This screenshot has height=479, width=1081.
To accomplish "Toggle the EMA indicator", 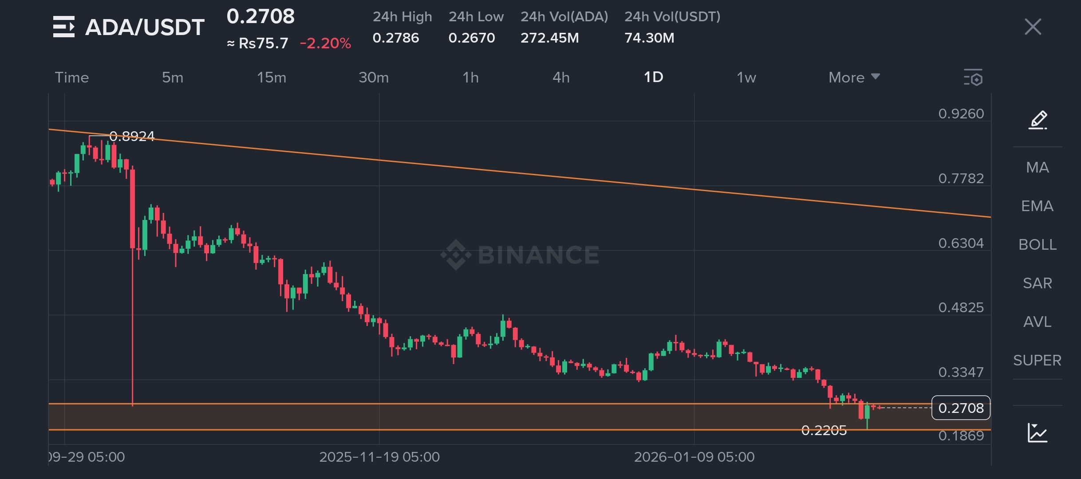I will (1038, 206).
